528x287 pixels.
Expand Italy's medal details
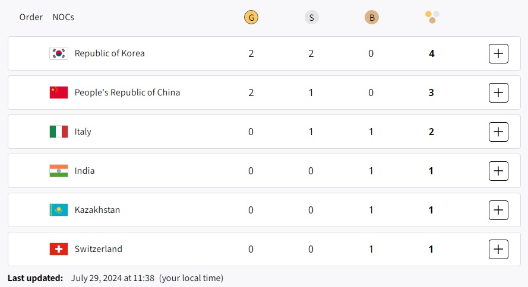[498, 132]
